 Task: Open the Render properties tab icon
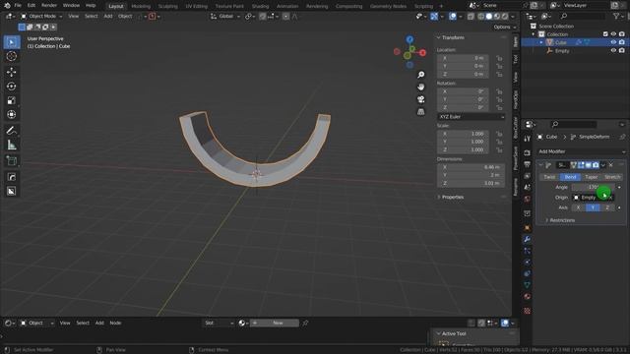[527, 153]
